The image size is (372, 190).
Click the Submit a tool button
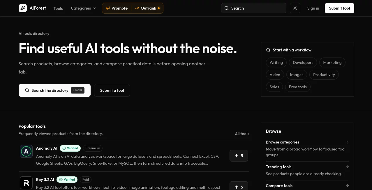click(112, 90)
